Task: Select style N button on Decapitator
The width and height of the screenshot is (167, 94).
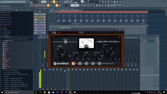Action: tap(86, 63)
